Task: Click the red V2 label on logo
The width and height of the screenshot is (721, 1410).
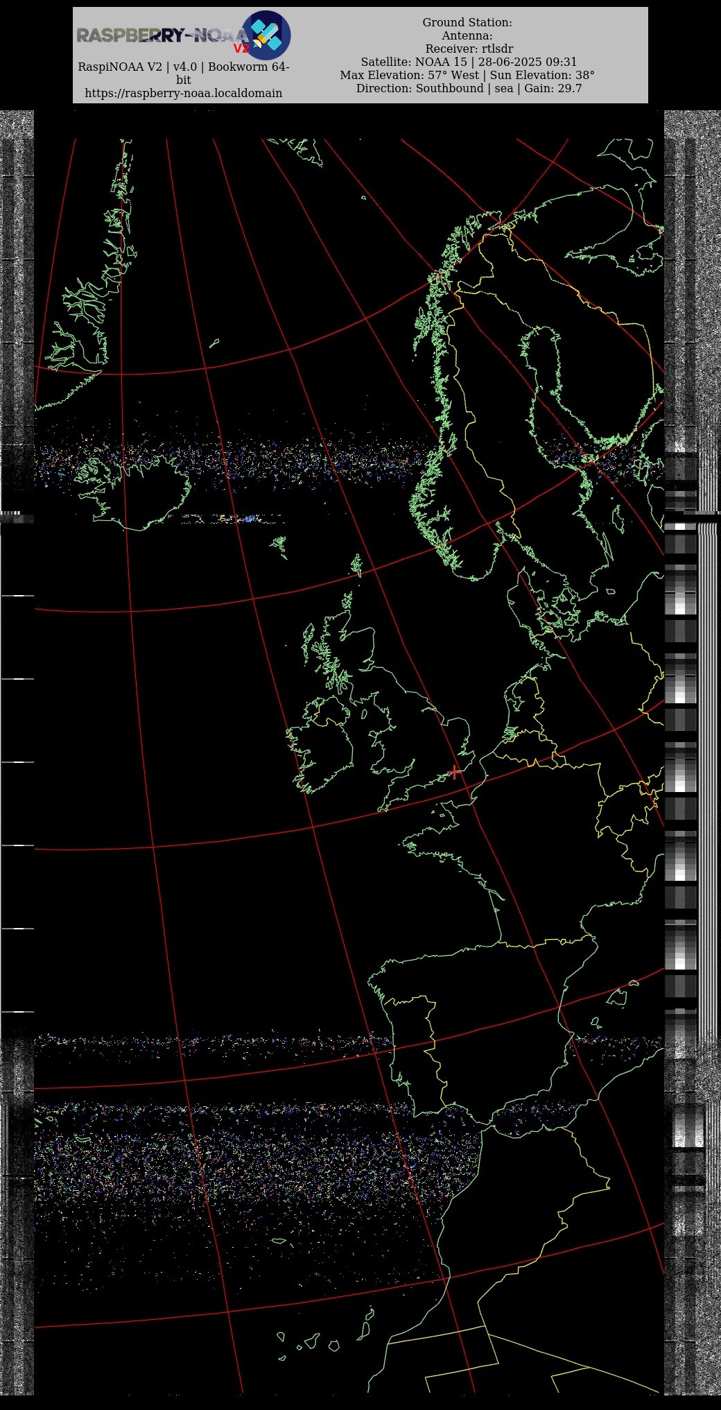Action: 241,49
